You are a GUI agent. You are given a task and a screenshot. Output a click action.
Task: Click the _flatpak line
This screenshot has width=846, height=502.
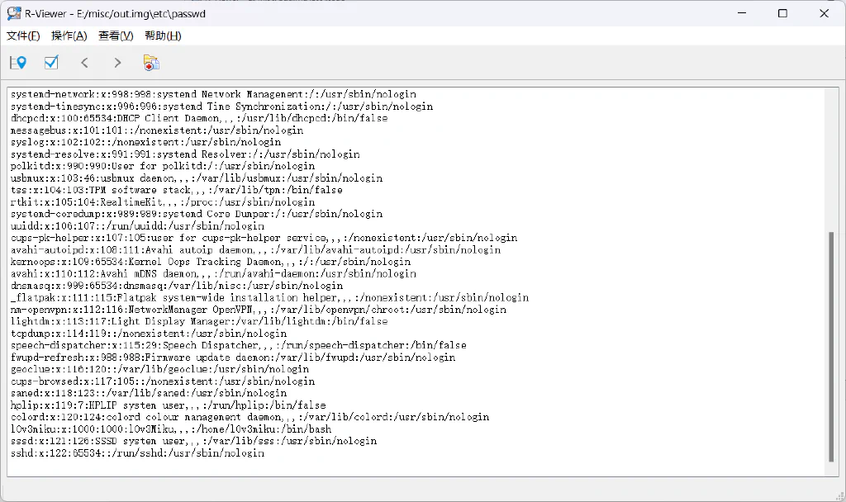[x=269, y=297]
